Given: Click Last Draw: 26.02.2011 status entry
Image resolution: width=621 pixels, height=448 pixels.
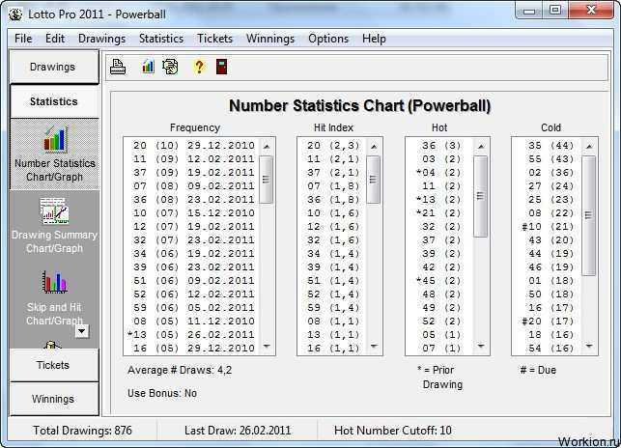Looking at the screenshot, I should (x=238, y=431).
